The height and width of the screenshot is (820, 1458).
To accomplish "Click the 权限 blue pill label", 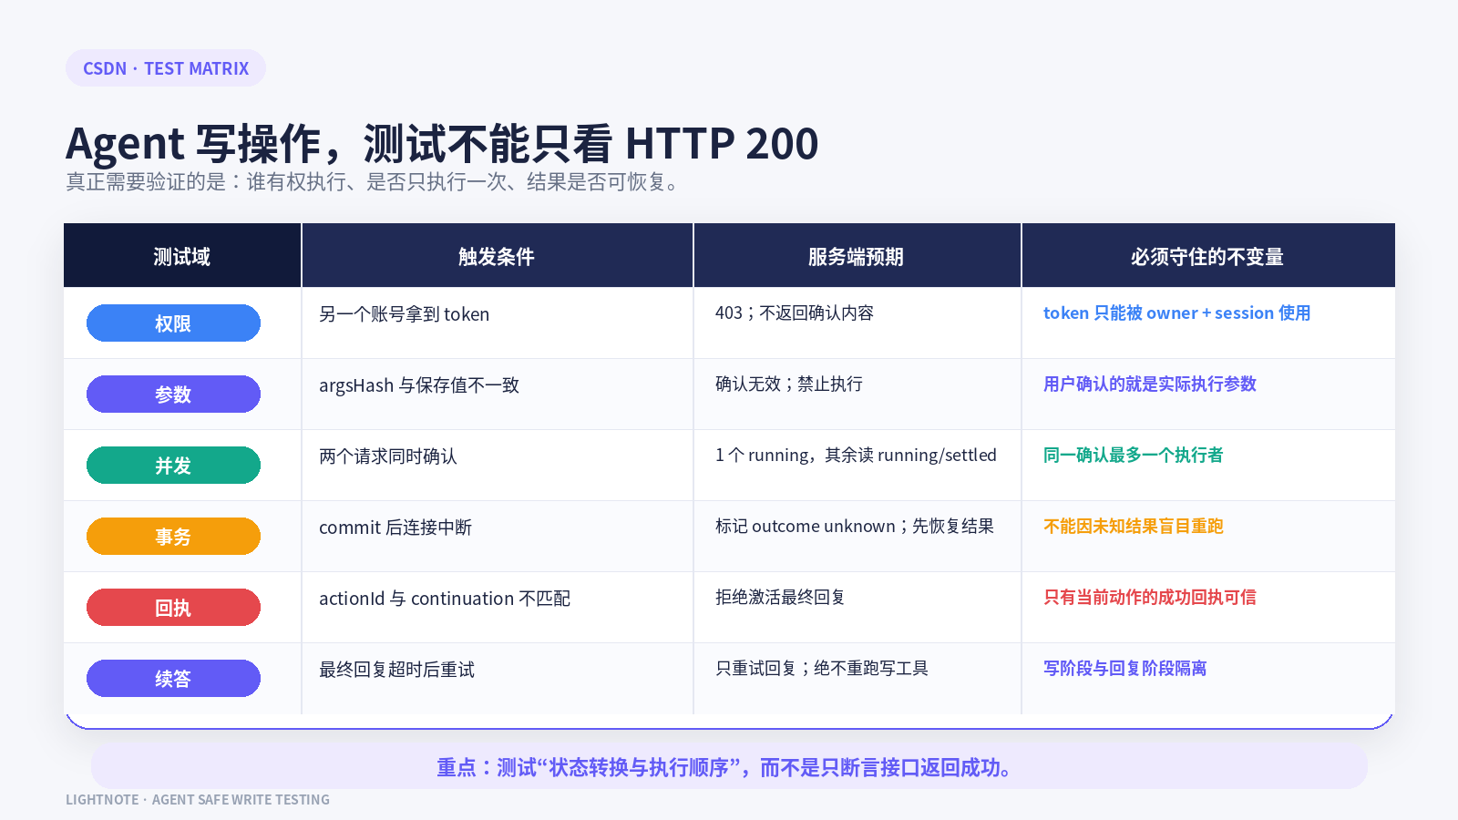I will click(x=173, y=323).
